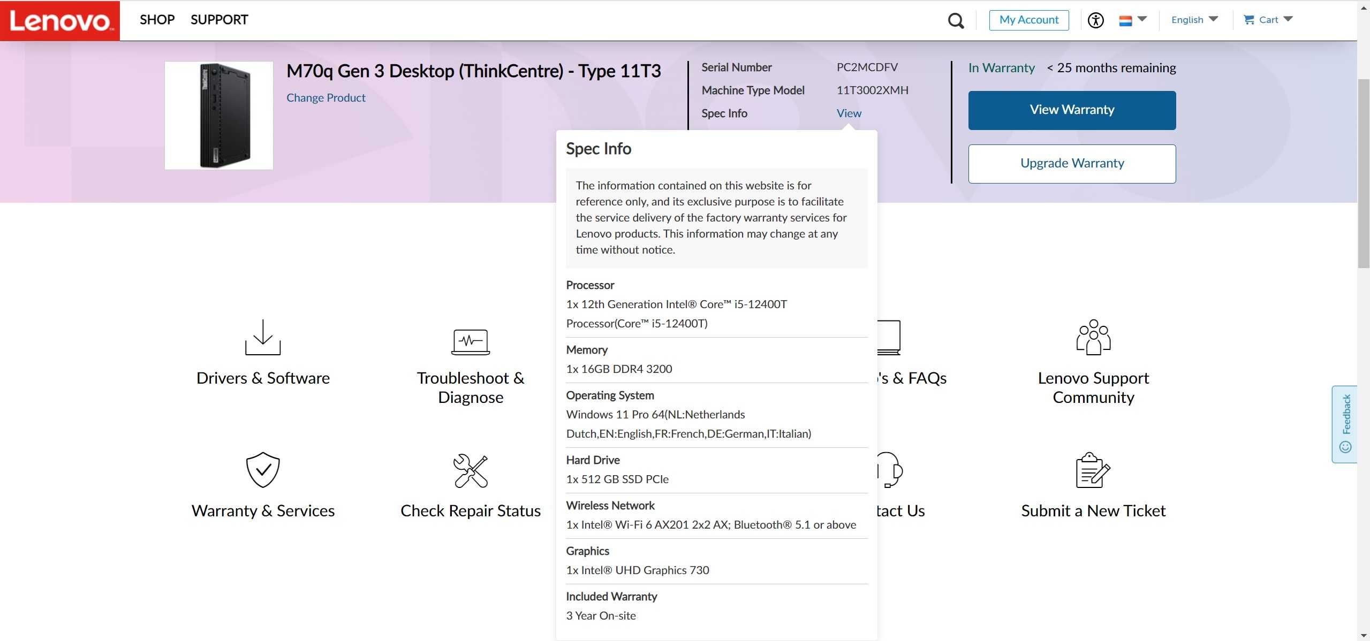Click Submit a New Ticket icon
This screenshot has height=641, width=1370.
pos(1093,469)
